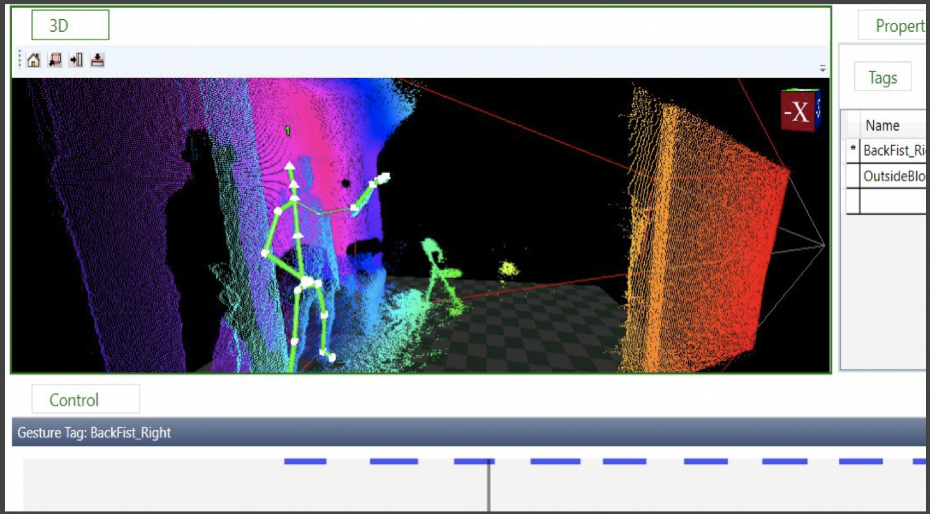Image resolution: width=930 pixels, height=514 pixels.
Task: Open the Tags panel
Action: [882, 77]
